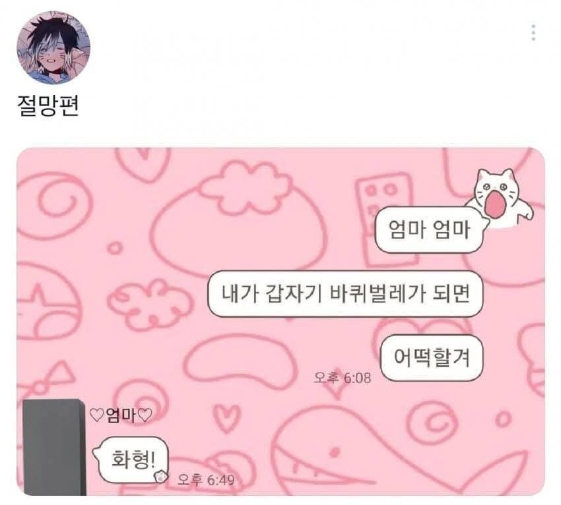Open the more options three-dot menu
The height and width of the screenshot is (505, 561).
tap(533, 32)
